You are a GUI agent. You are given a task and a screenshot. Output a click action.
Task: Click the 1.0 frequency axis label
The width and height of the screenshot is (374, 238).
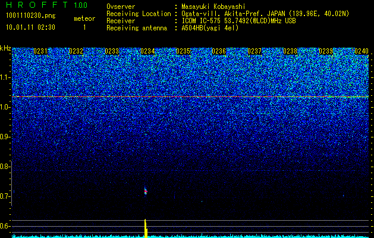[x=4, y=108]
